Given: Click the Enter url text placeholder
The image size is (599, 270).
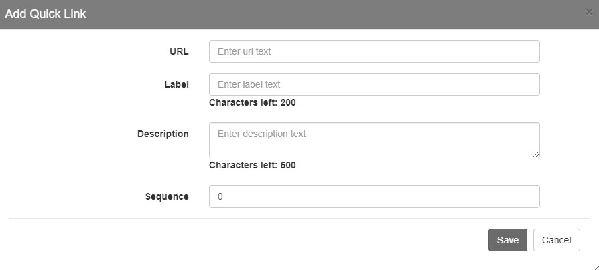Looking at the screenshot, I should (244, 51).
